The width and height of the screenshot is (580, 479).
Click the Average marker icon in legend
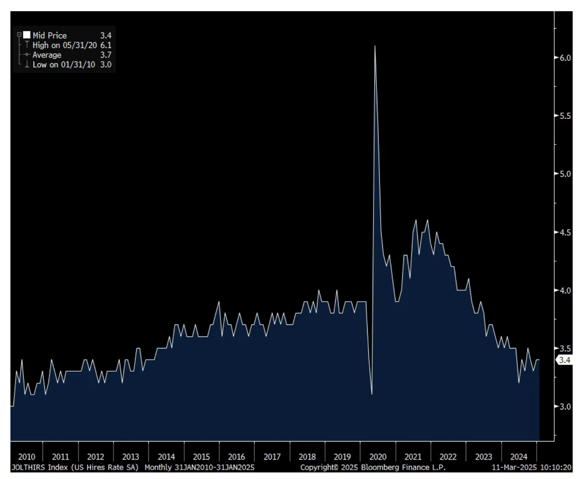pyautogui.click(x=27, y=55)
